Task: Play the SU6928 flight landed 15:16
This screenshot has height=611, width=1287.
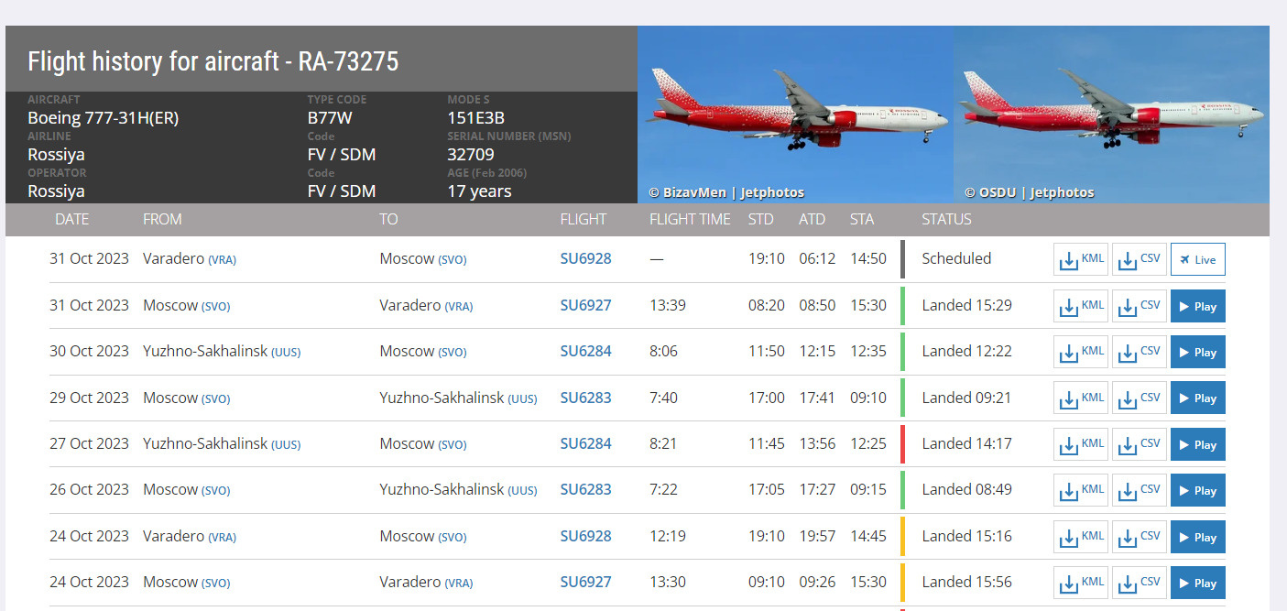Action: [x=1197, y=537]
